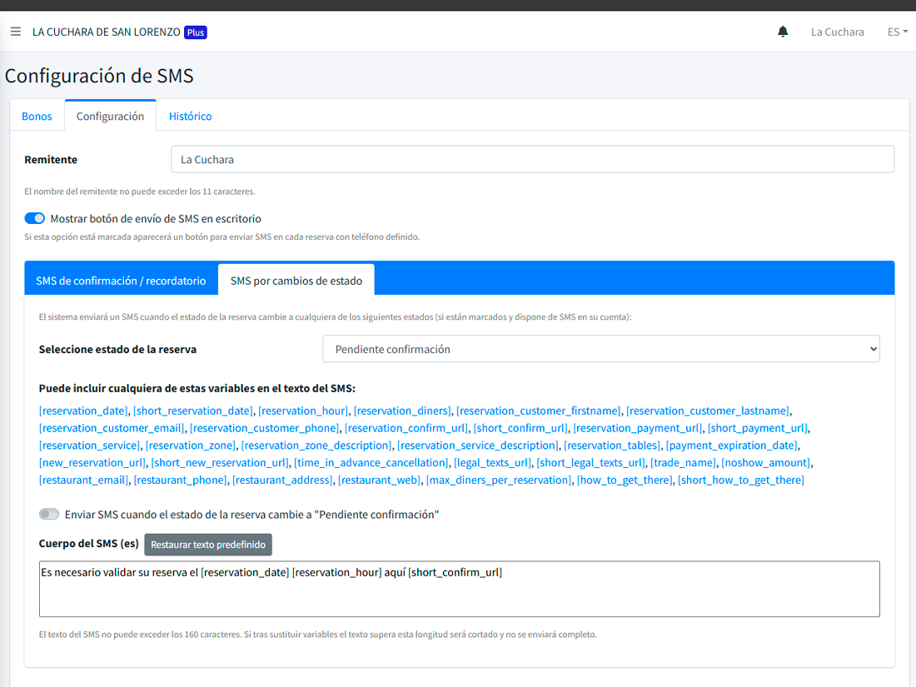Insert the [short_confirm_url] variable link
The height and width of the screenshot is (687, 916).
point(520,428)
